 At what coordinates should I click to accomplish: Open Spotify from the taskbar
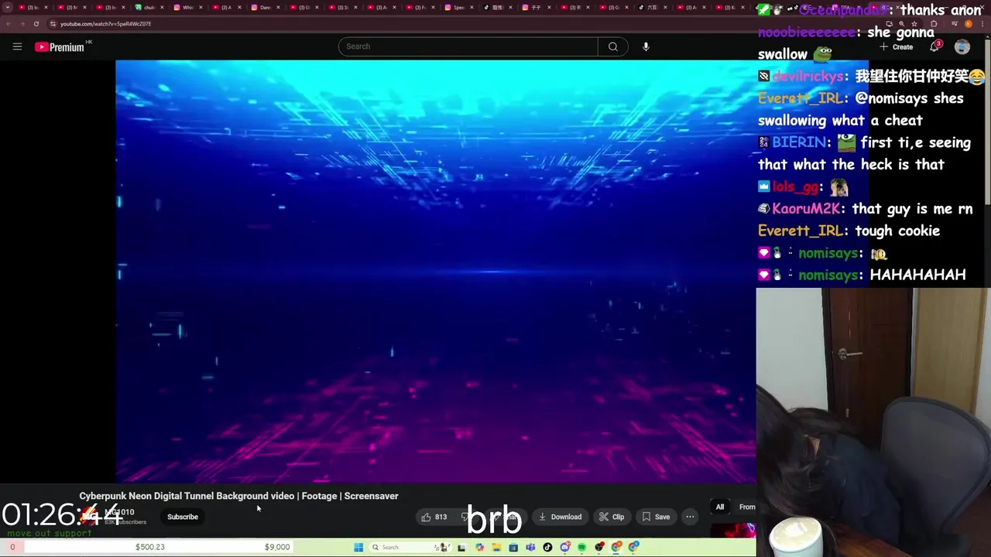coord(581,548)
